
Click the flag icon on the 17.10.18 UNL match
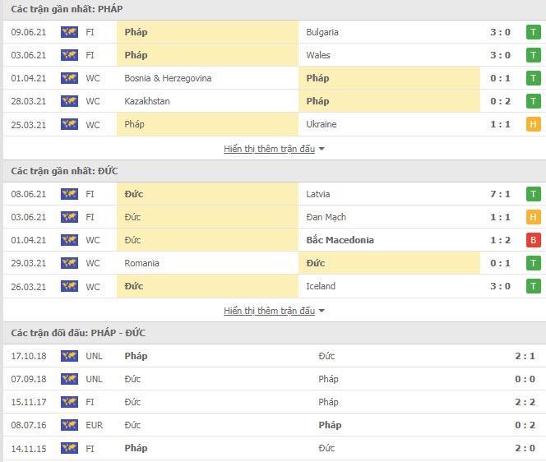pos(69,356)
